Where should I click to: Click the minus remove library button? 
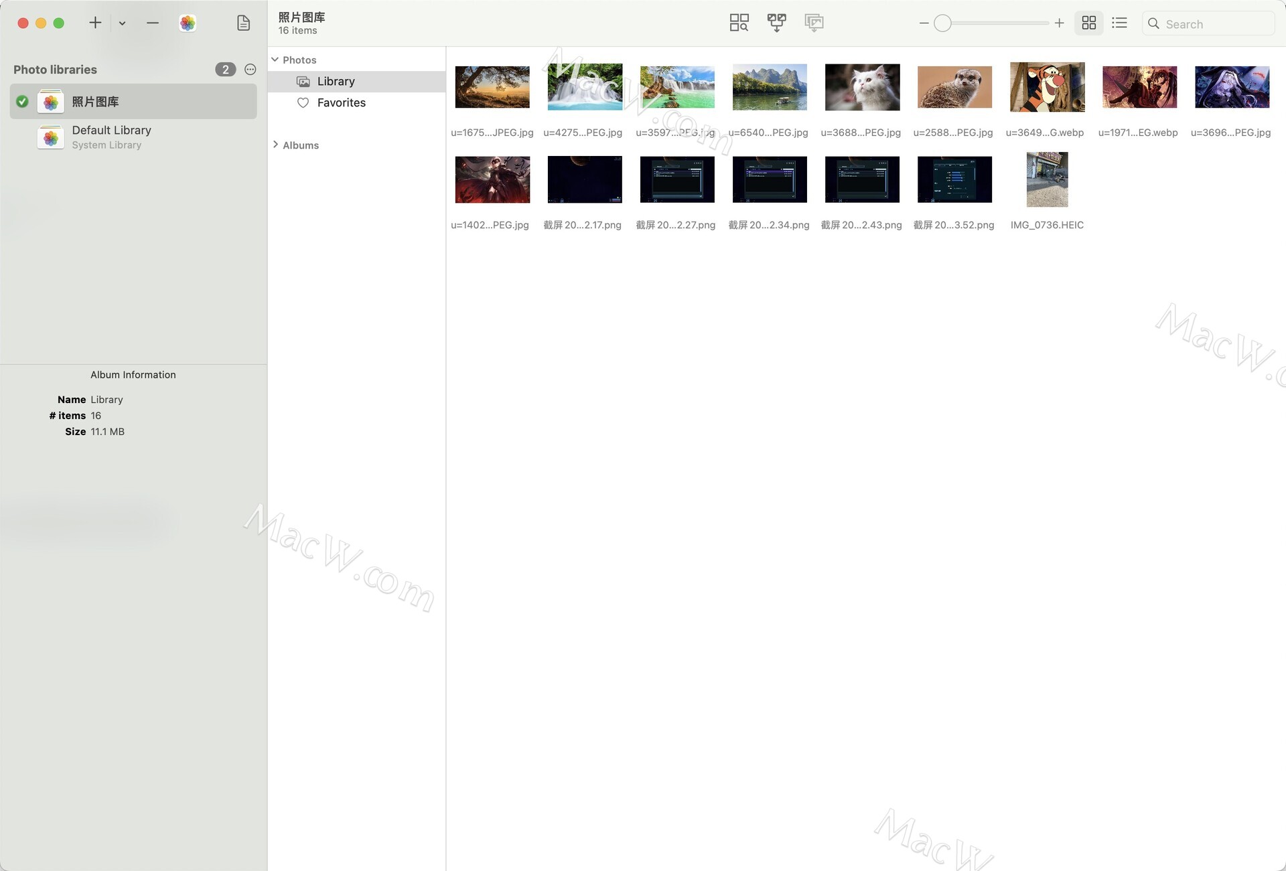click(153, 23)
